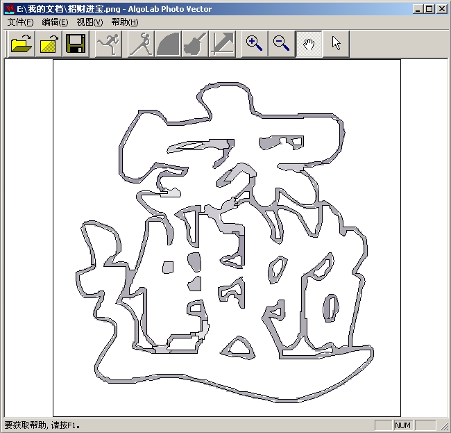The image size is (451, 433).
Task: Select the zoom out magnifier
Action: pos(282,44)
